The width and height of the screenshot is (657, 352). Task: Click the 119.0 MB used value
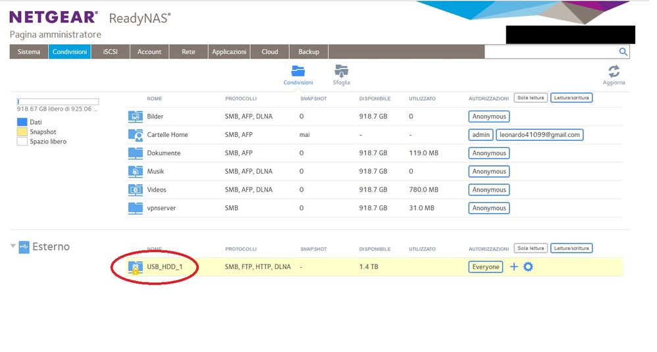423,153
